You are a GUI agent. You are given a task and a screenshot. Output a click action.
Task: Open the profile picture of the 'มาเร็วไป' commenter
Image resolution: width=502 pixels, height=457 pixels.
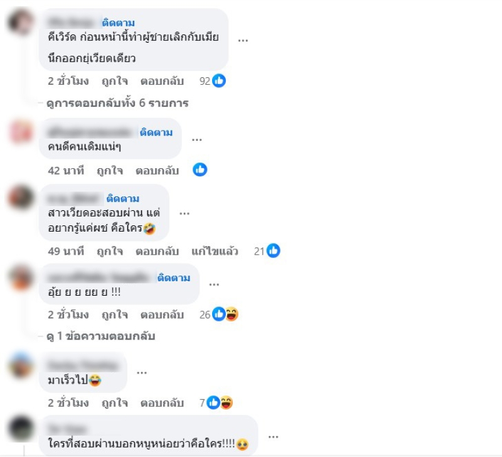21,365
